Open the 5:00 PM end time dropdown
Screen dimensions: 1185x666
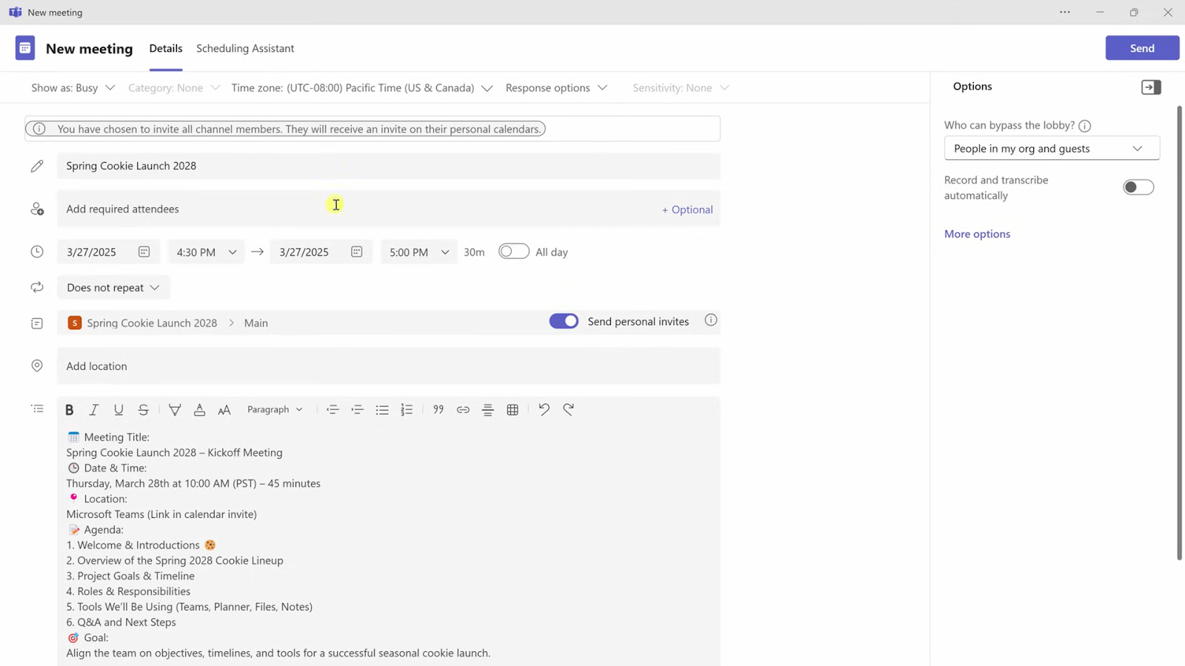[x=419, y=252]
